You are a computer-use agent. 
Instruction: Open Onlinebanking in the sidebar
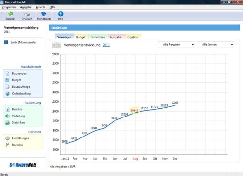(x=21, y=94)
